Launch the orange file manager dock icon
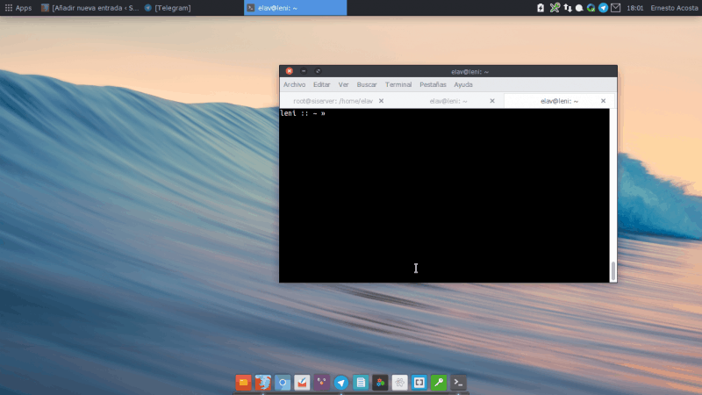Viewport: 702px width, 395px height. click(243, 383)
